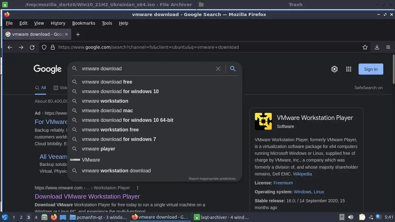Open the clipboard manager tray icon
Screen dimensions: 395x222
click(362, 217)
